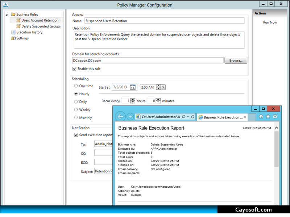This screenshot has height=217, width=290.
Task: Toggle the Enable this rule checkbox
Action: (74, 69)
